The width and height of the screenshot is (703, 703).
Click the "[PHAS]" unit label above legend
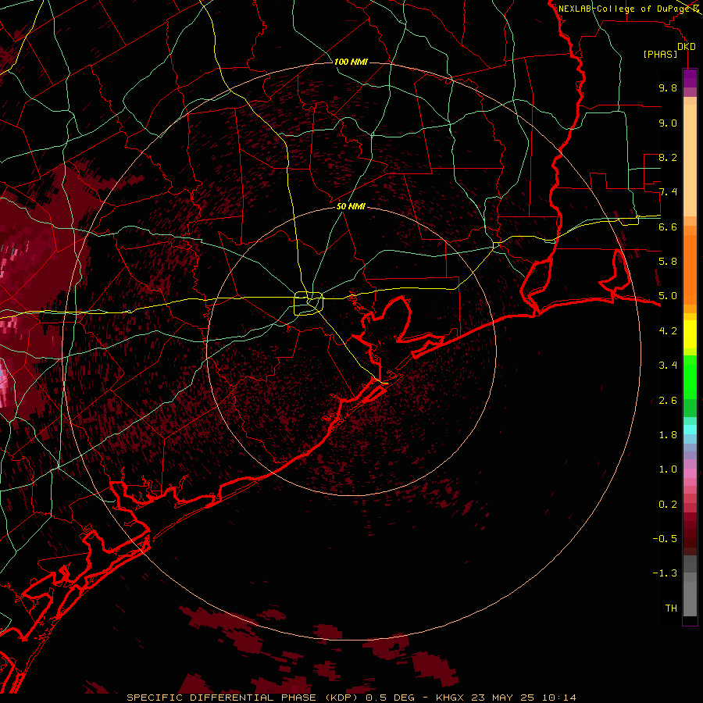[x=660, y=55]
